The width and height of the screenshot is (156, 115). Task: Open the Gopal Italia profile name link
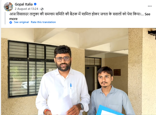(x=24, y=4)
